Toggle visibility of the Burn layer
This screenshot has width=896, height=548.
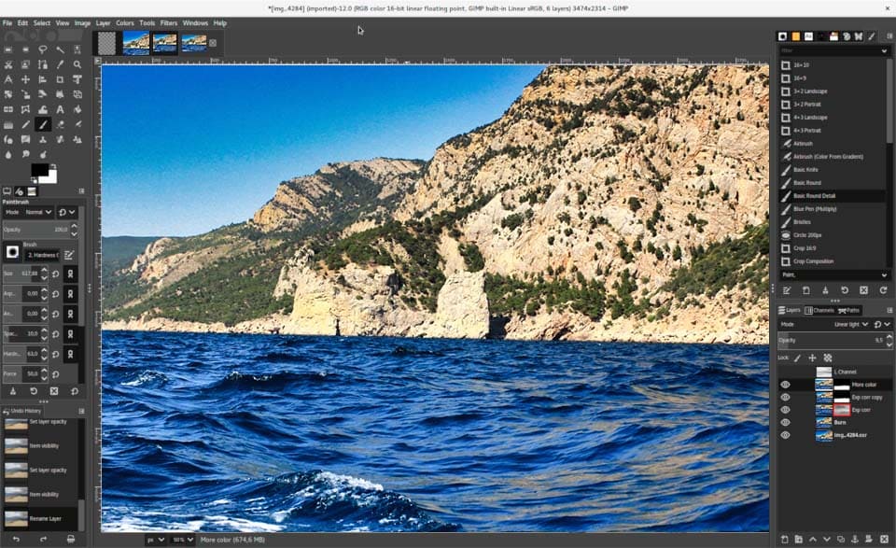[x=785, y=422]
